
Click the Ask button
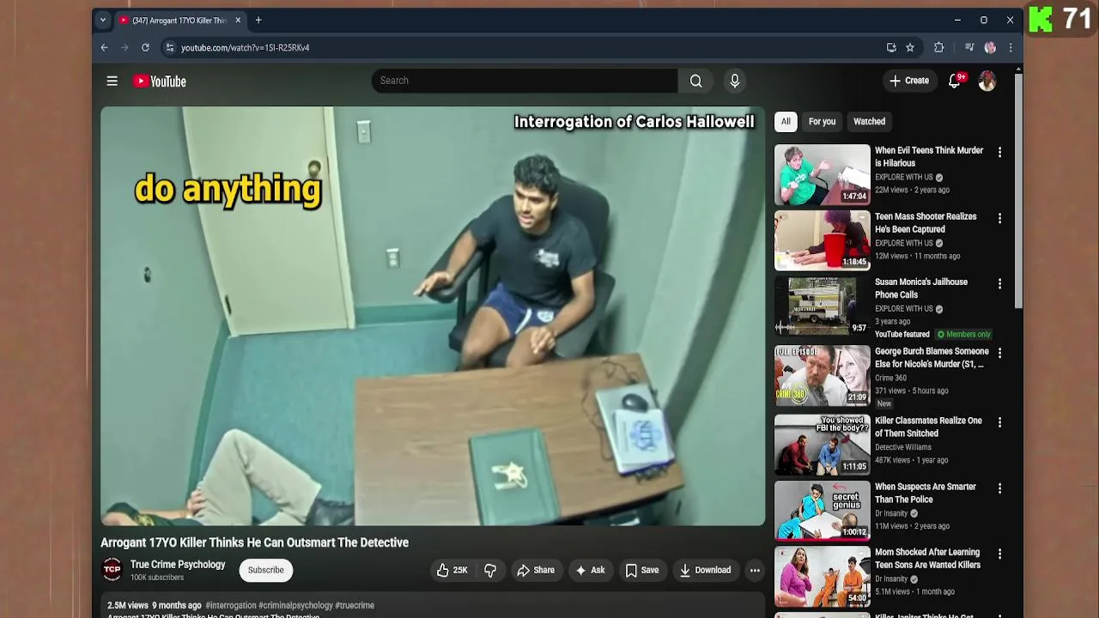click(x=590, y=570)
